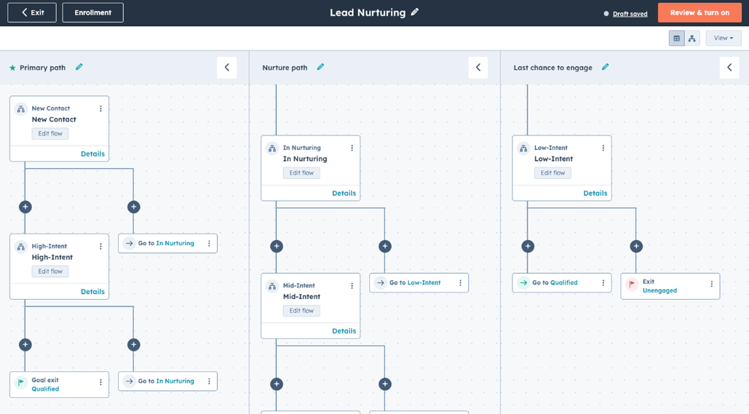Add step above Go to Low-Intent
The height and width of the screenshot is (414, 749).
point(385,247)
